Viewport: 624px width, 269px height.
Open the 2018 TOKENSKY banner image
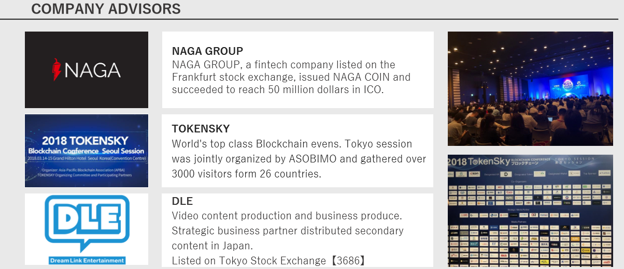87,151
